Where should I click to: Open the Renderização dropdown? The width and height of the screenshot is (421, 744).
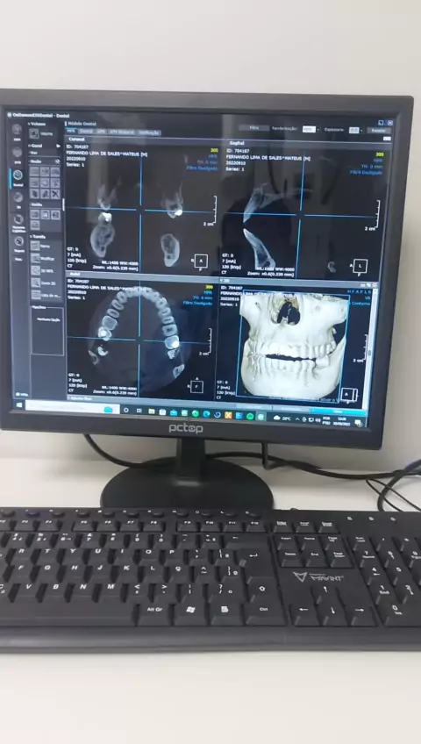(310, 129)
